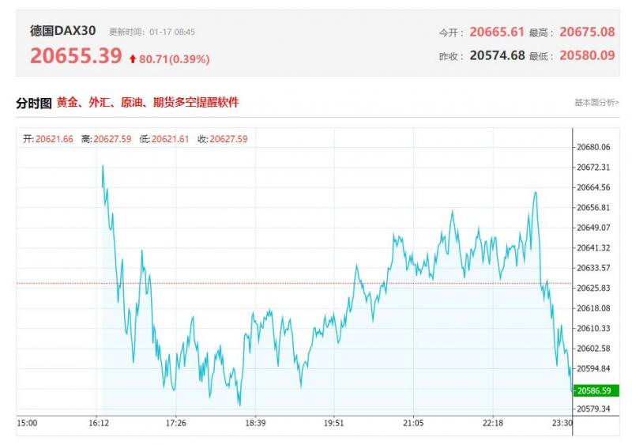Click the 16:12 time axis label

[99, 423]
